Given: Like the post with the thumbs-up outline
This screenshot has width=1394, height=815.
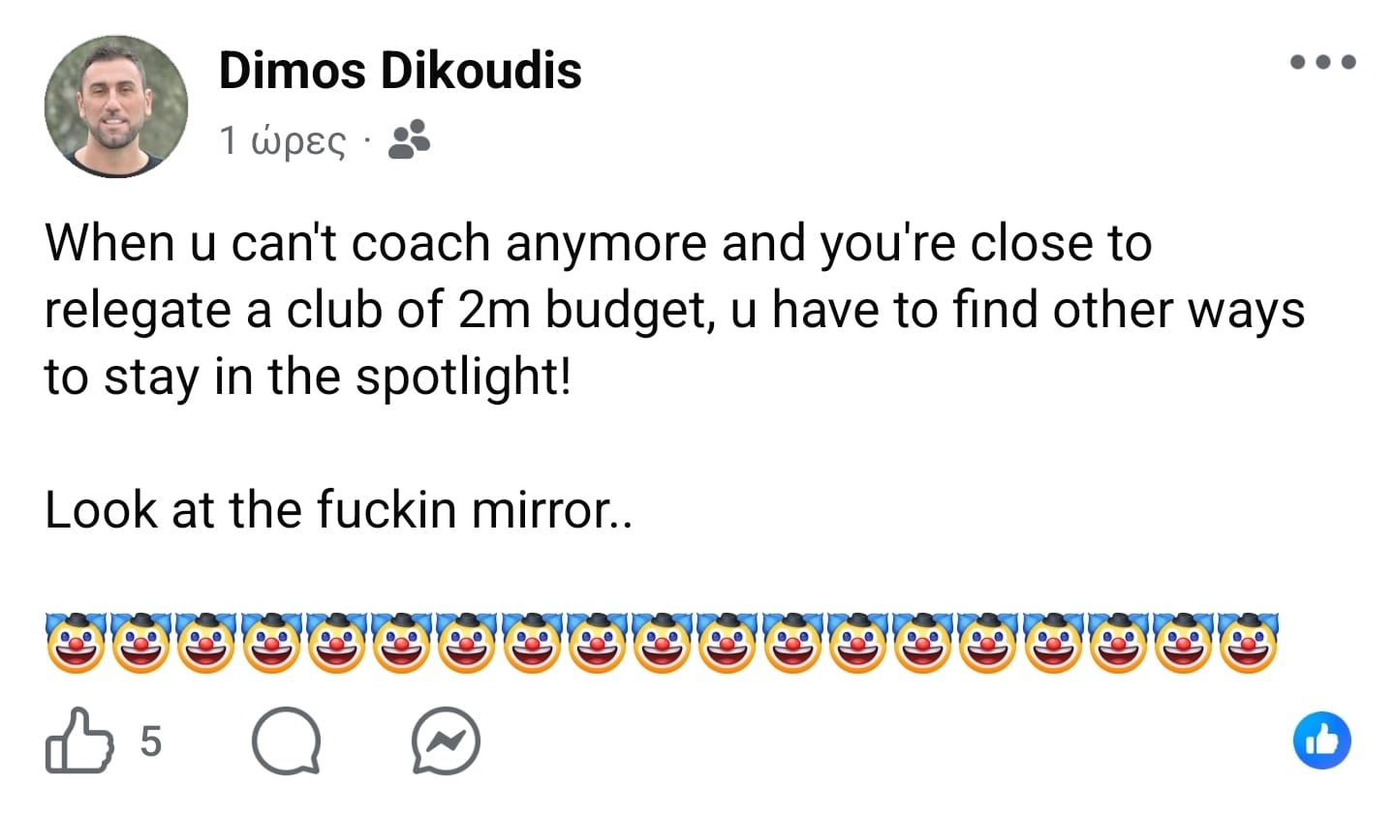Looking at the screenshot, I should pos(77,741).
